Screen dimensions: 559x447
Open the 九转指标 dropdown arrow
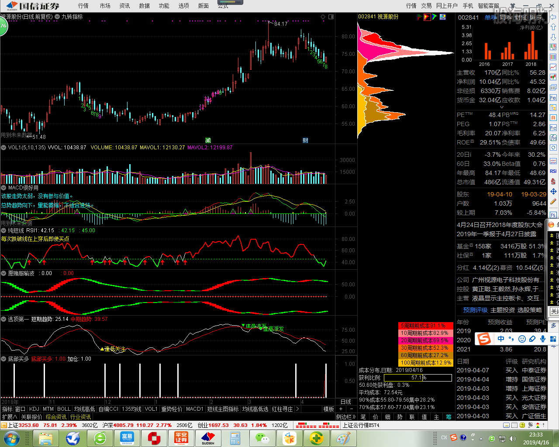tap(57, 17)
